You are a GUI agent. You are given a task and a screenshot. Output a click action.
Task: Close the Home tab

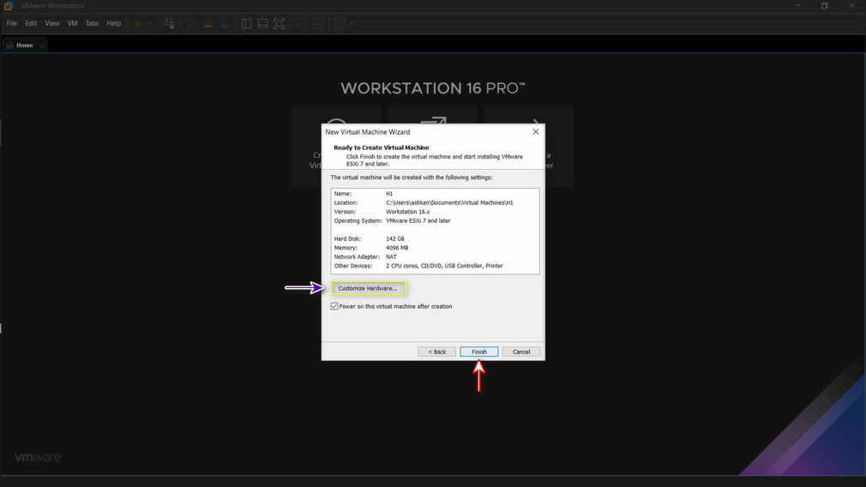point(43,45)
